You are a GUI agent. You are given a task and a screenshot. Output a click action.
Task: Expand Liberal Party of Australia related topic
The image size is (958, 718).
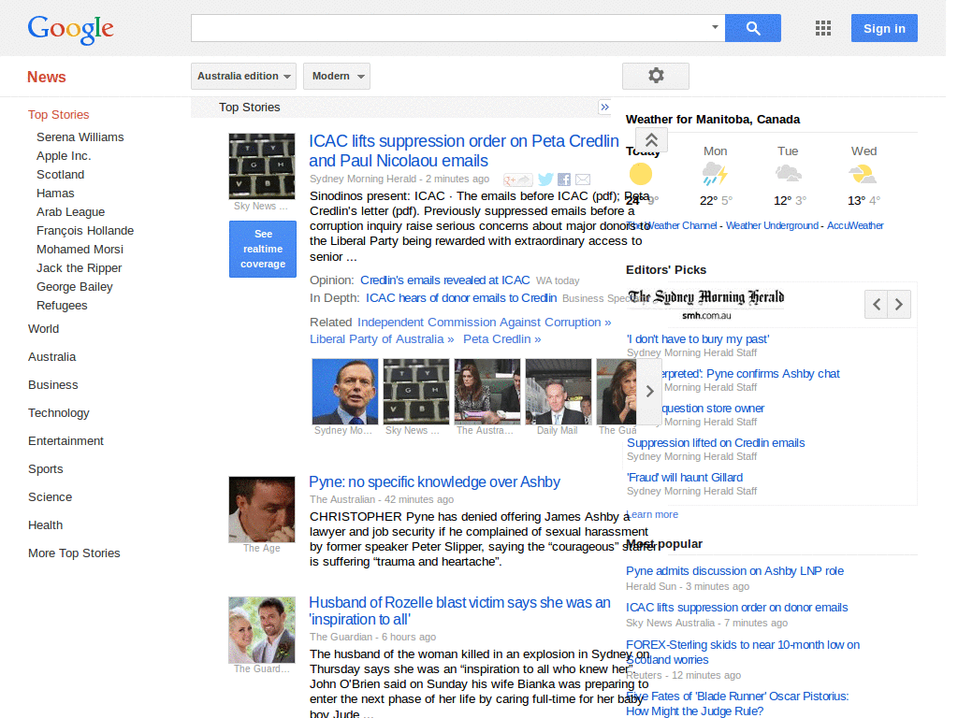[382, 339]
